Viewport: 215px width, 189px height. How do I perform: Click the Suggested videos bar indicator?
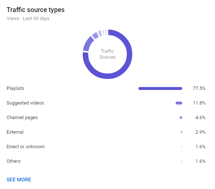179,103
